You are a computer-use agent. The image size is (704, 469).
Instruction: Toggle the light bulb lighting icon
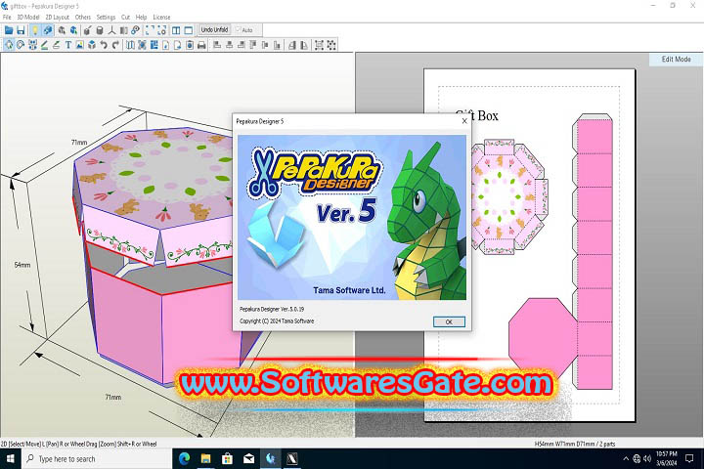click(34, 30)
